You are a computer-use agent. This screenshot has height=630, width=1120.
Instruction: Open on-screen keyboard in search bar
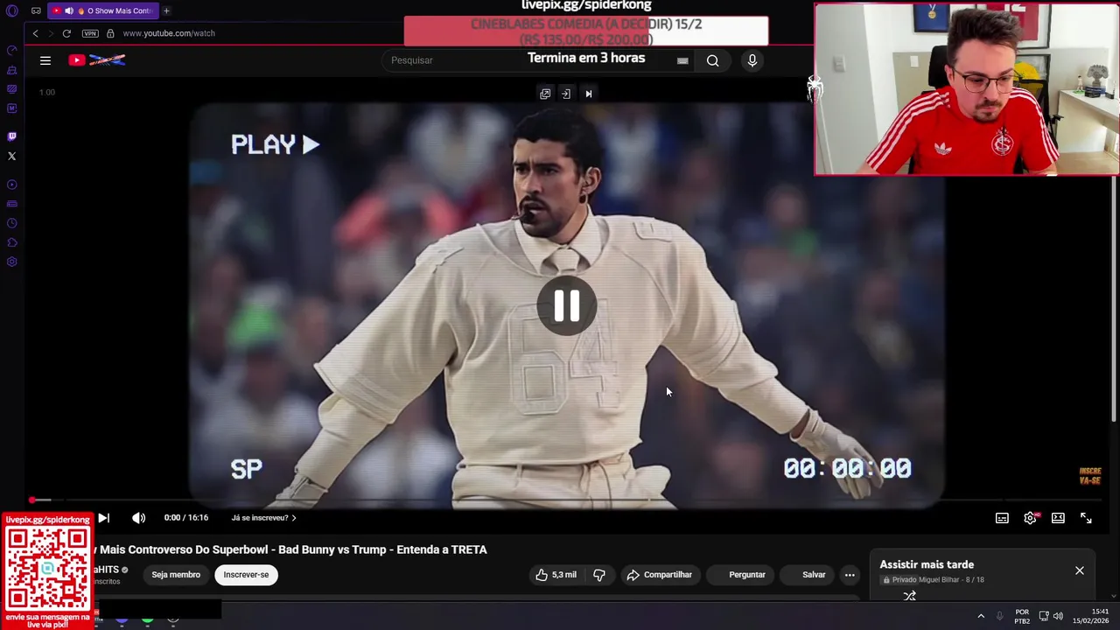point(682,60)
